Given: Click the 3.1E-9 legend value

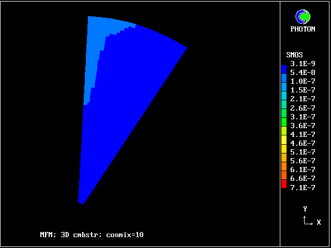Looking at the screenshot, I should tap(303, 64).
